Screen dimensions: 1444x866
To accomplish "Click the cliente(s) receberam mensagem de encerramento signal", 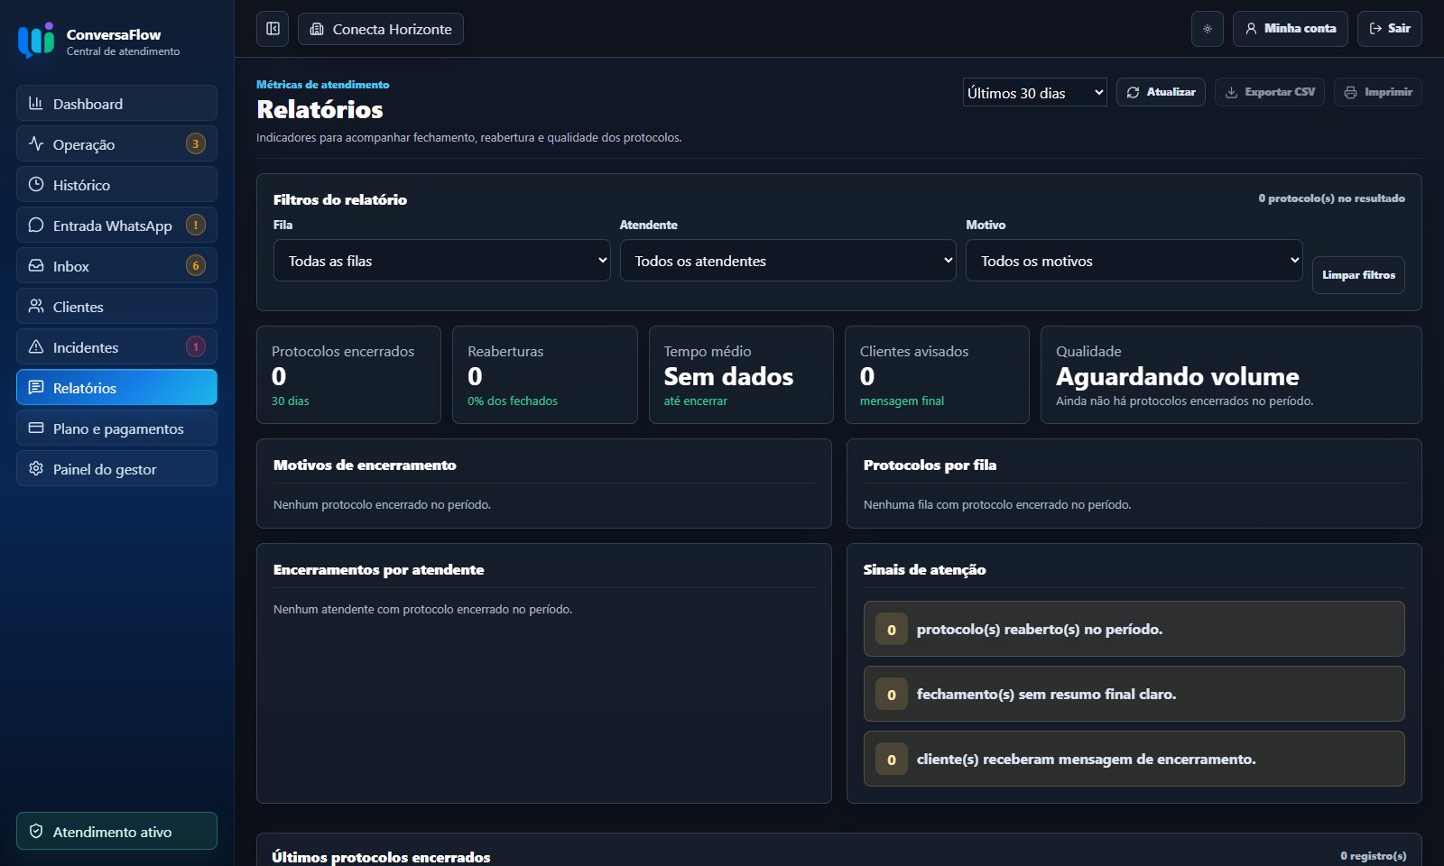I will pos(1134,759).
